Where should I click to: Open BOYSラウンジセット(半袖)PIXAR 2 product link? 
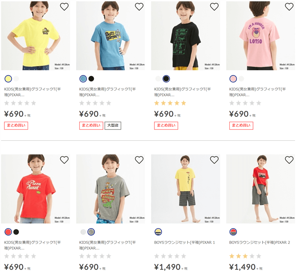[x=260, y=242]
